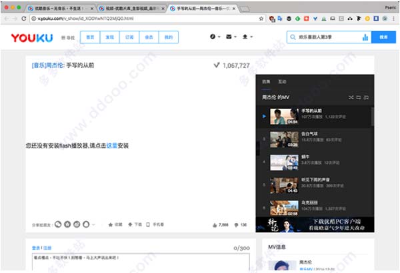The width and height of the screenshot is (400, 273).
Task: Switch to first Youku music browser tab
Action: click(x=60, y=9)
